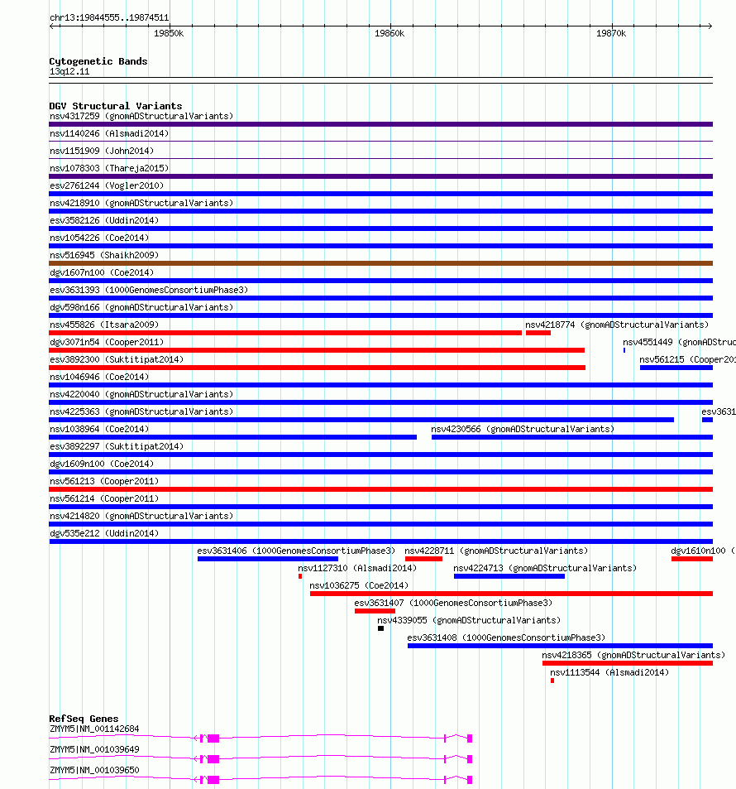Click the small red nsv1127310 marker

pyautogui.click(x=300, y=576)
